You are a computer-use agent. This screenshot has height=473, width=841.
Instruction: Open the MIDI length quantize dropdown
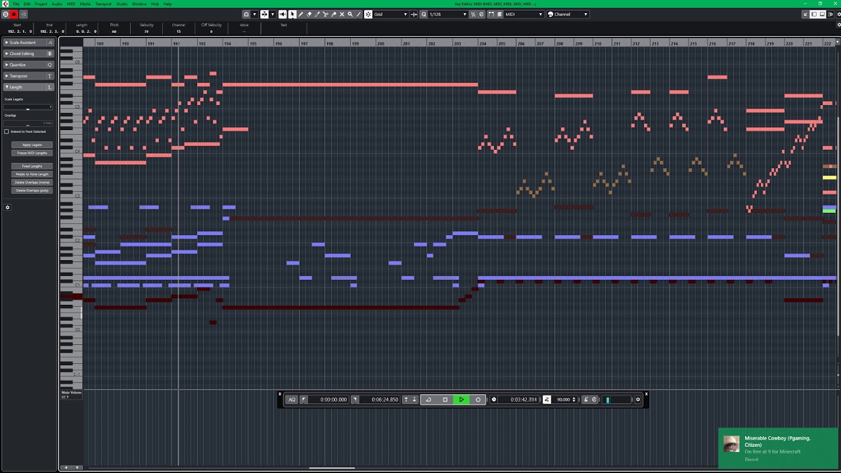point(524,14)
